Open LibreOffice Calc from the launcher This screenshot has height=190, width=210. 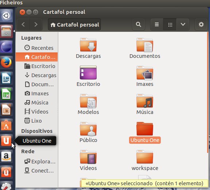pos(6,94)
